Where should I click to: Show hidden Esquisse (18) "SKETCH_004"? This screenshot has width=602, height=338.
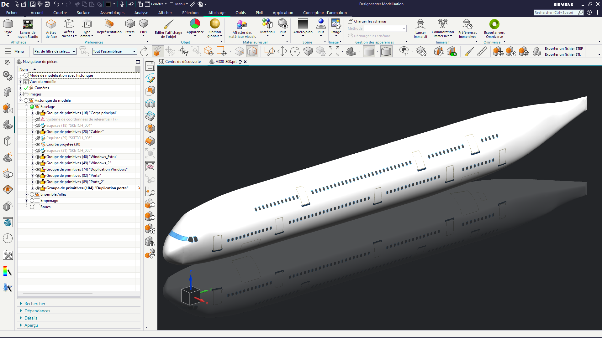[x=38, y=125]
